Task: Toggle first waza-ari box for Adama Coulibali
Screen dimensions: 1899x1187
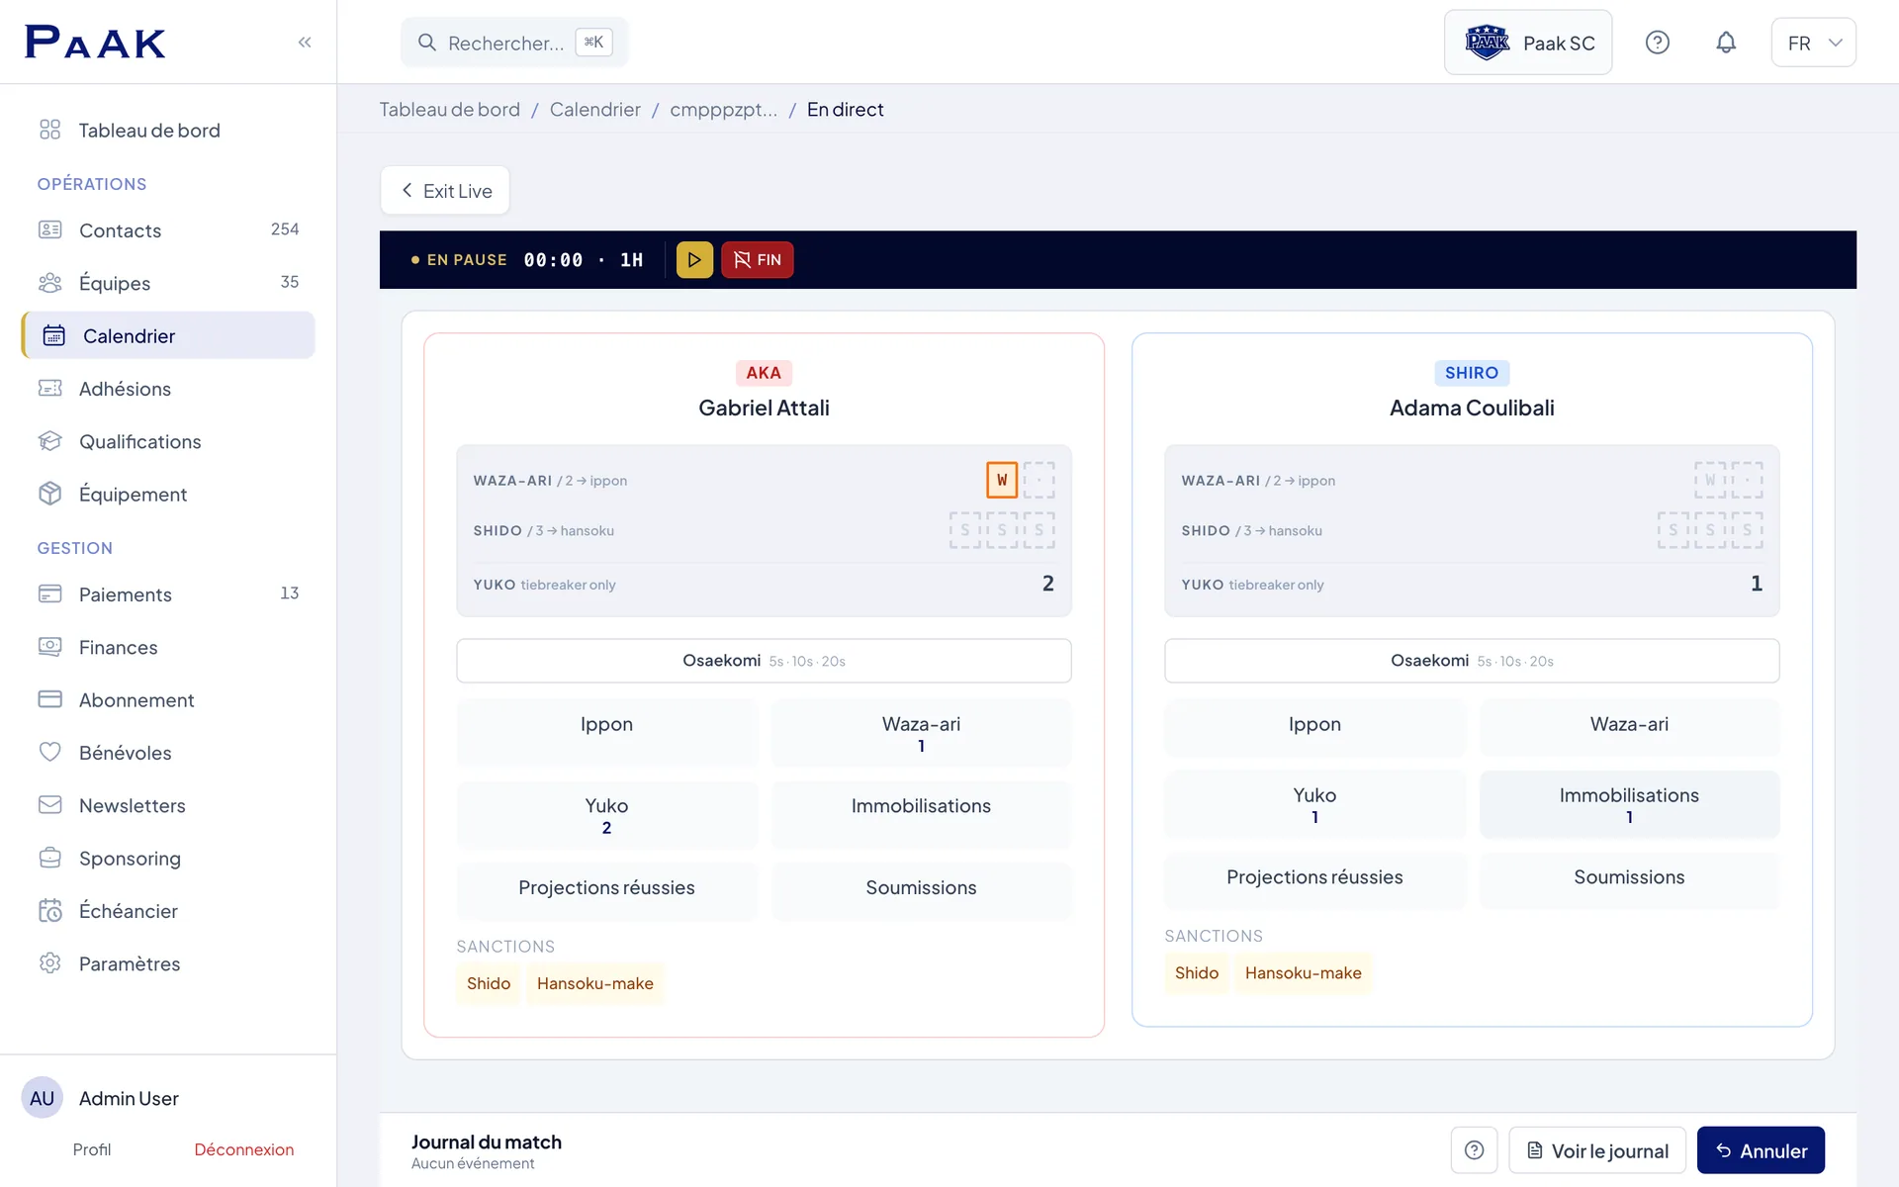Action: click(1710, 480)
